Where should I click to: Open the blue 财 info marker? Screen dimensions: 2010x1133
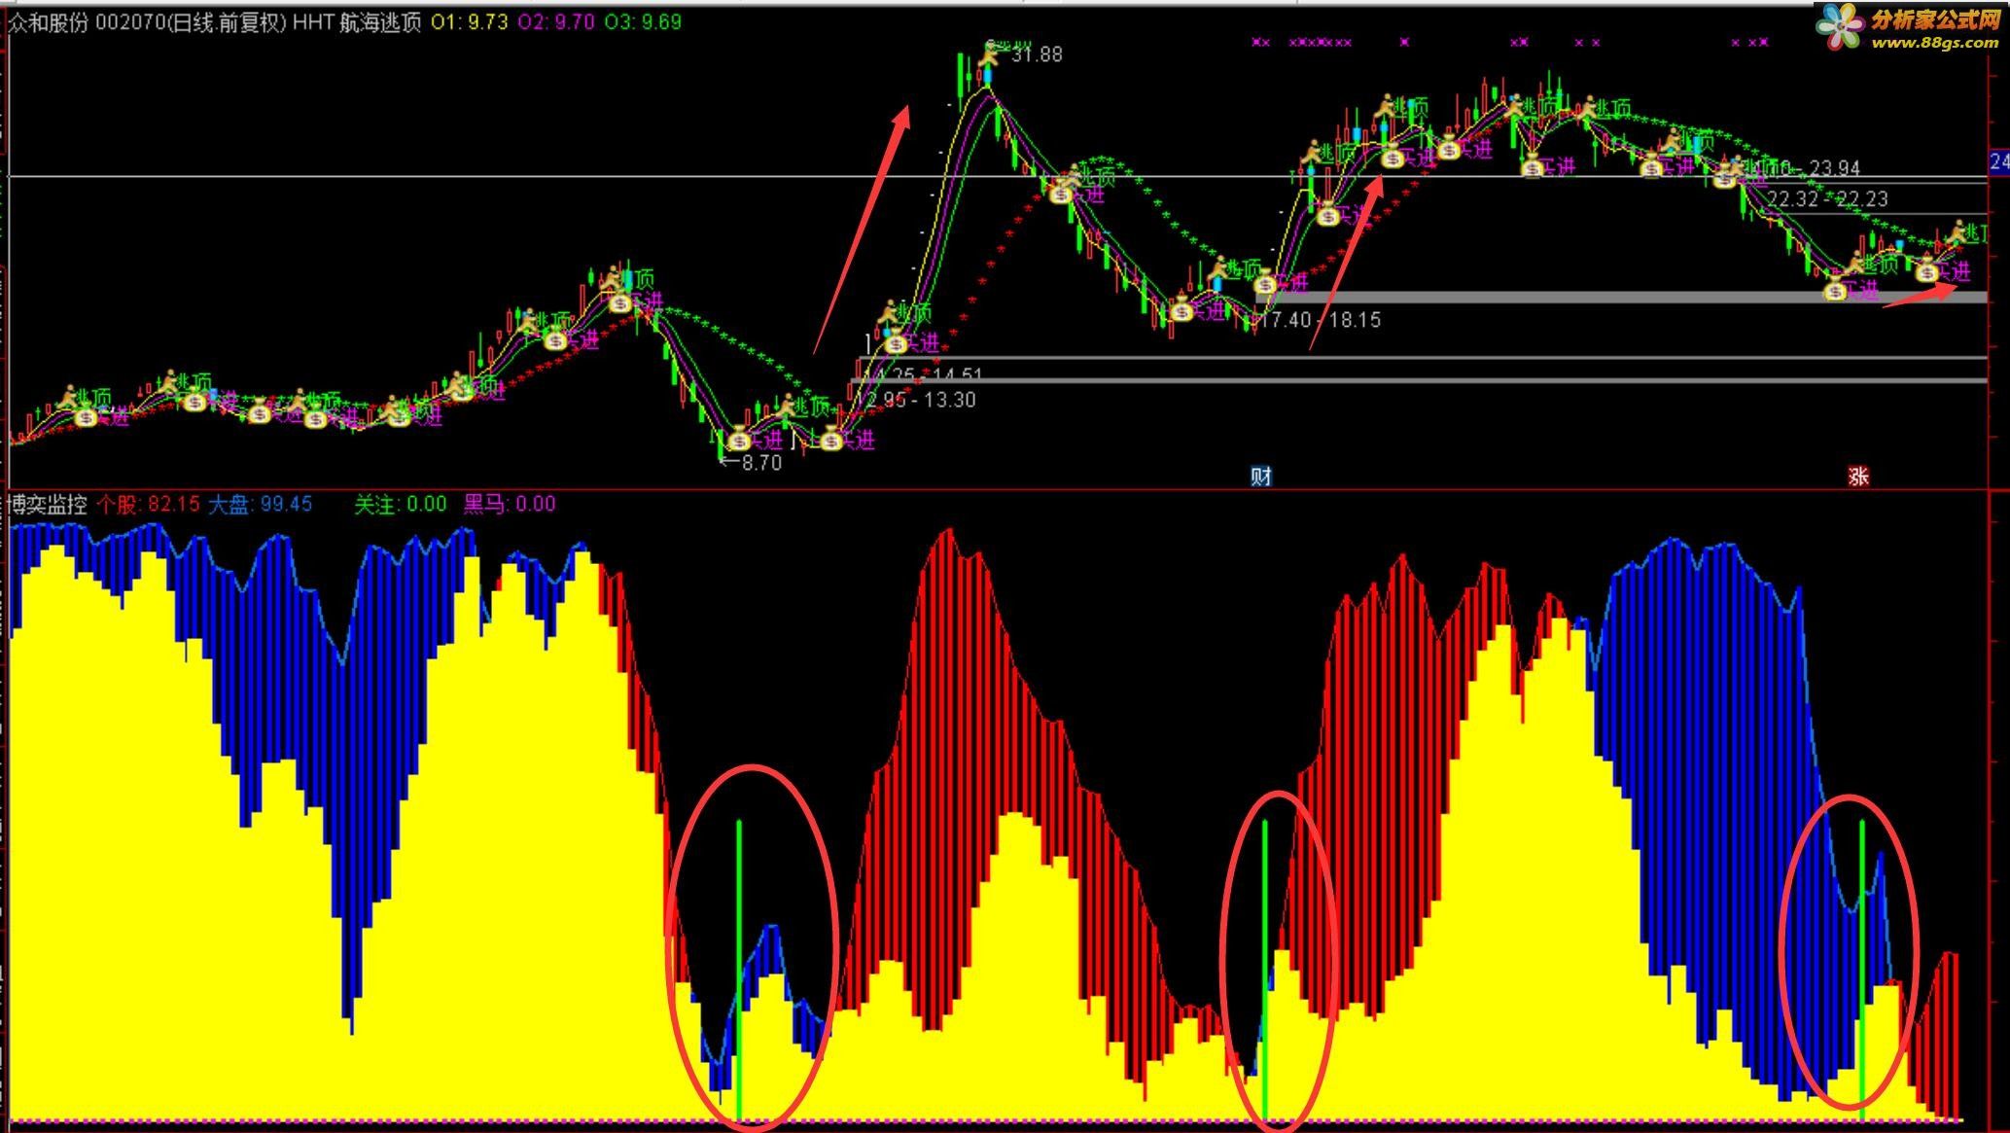(x=1261, y=476)
